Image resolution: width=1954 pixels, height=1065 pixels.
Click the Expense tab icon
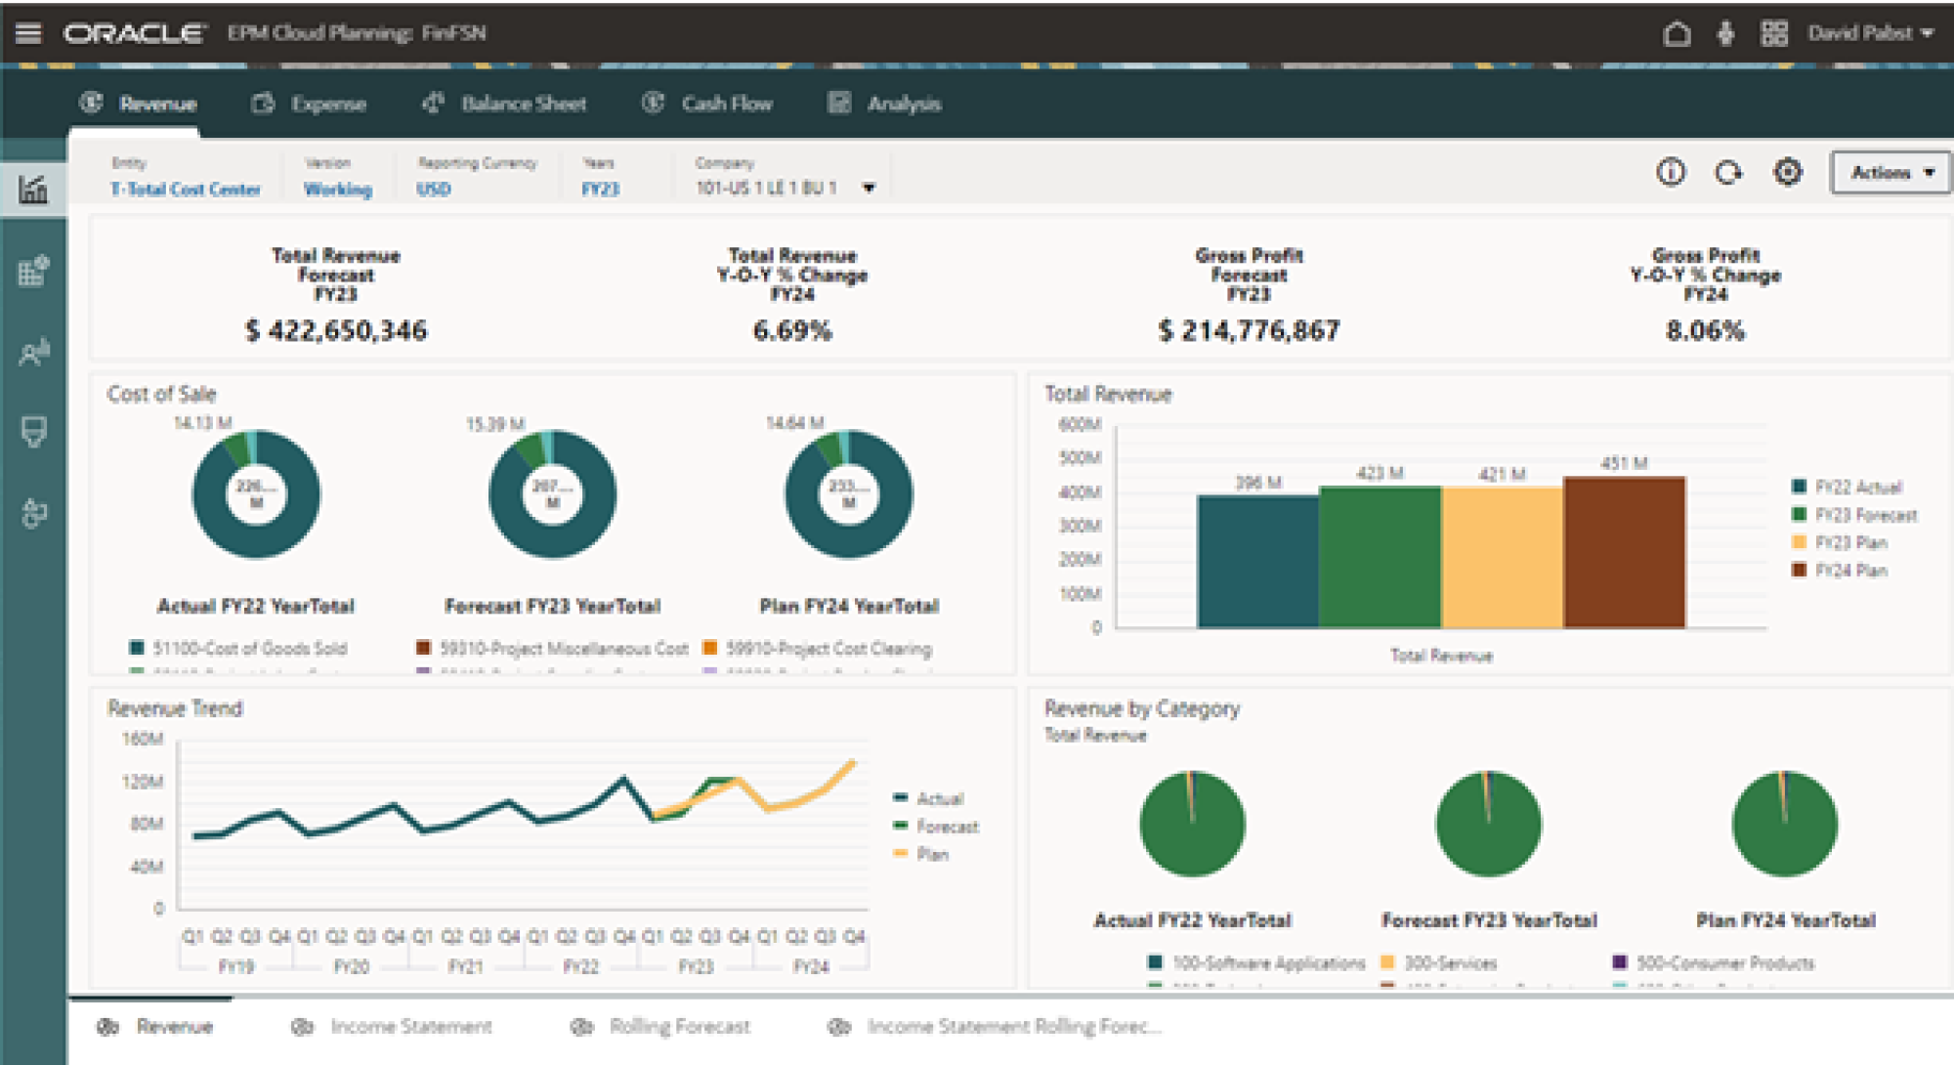(263, 104)
